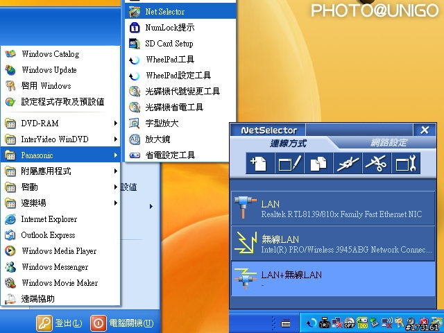Expand the 啟動 submenu arrow
This screenshot has width=444, height=333.
pyautogui.click(x=116, y=187)
